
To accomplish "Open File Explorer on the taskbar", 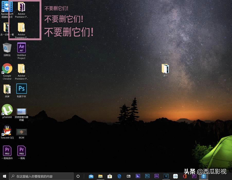I will (100, 176).
